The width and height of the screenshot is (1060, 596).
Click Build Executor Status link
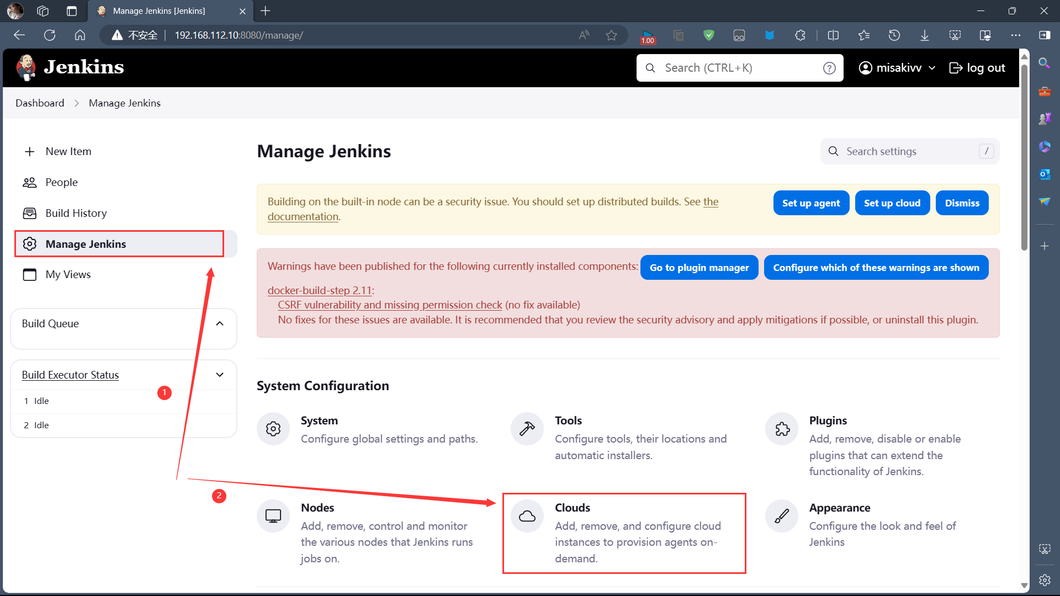coord(70,375)
